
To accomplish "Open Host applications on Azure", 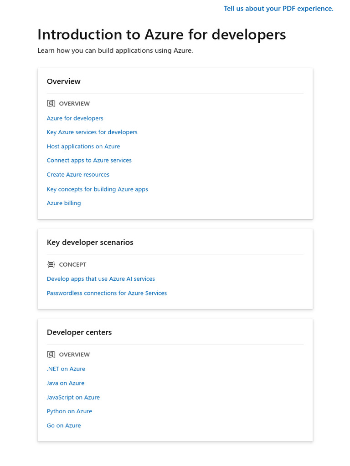I will pos(83,147).
